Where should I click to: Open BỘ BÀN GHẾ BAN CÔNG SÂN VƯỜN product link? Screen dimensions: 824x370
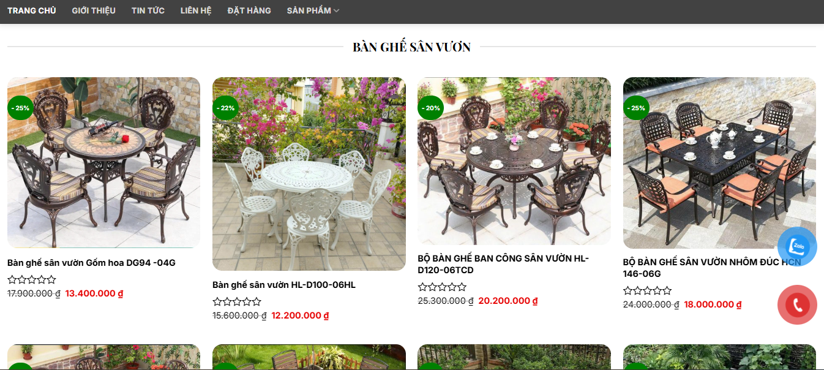[x=503, y=264]
